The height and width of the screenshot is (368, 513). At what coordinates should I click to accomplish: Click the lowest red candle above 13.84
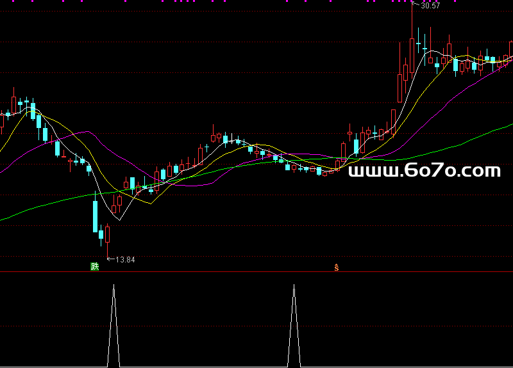(x=108, y=234)
